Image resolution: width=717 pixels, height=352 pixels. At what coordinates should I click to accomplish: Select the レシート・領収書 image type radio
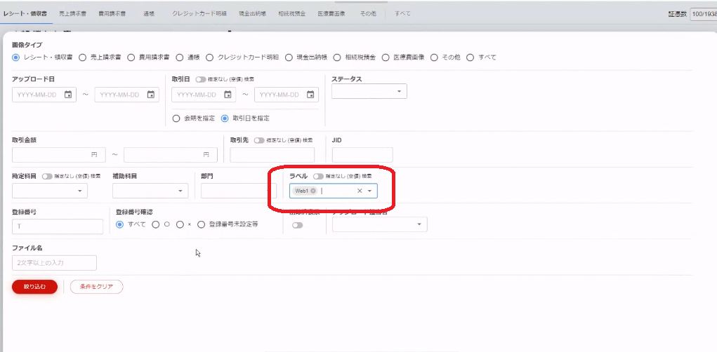tap(16, 57)
